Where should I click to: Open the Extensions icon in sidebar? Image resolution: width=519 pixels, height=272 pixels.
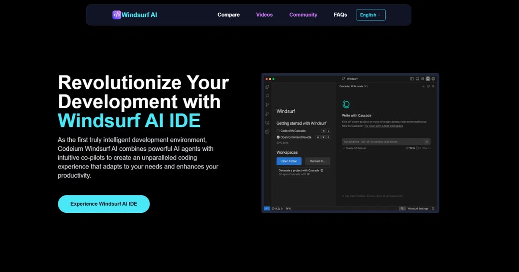pyautogui.click(x=267, y=132)
